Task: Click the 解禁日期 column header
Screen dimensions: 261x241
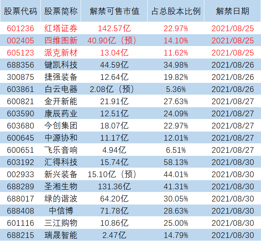Action: pyautogui.click(x=232, y=11)
